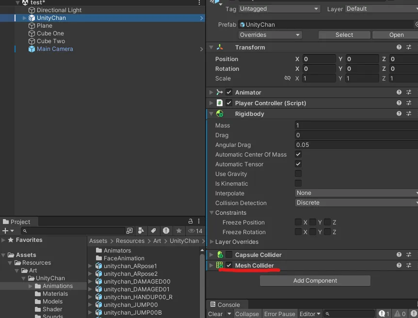Click the Mesh Collider component icon
The image size is (418, 318).
coord(220,266)
